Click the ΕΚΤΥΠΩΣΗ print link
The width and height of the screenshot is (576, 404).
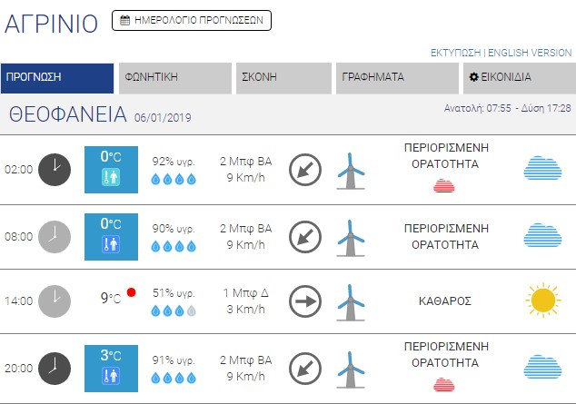(x=456, y=54)
